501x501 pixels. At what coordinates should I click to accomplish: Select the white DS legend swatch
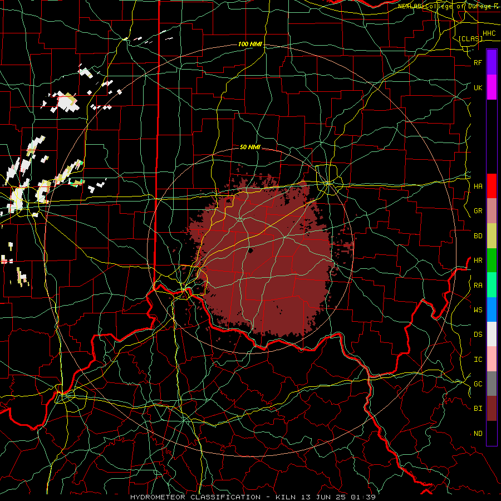492,334
